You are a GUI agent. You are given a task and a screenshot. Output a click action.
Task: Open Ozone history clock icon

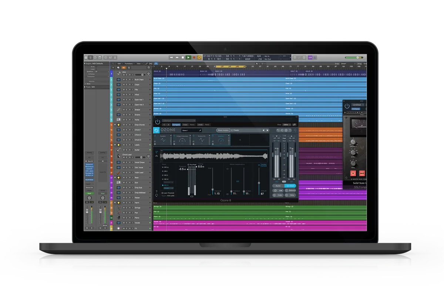tap(282, 130)
